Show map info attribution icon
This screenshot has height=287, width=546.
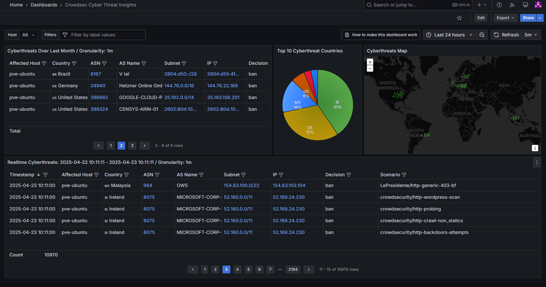[535, 148]
